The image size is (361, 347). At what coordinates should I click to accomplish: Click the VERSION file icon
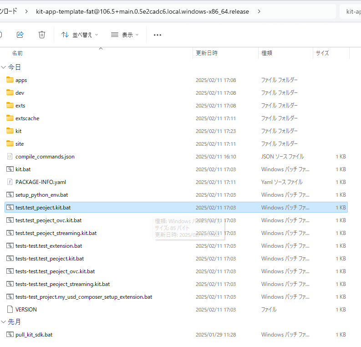(10, 309)
